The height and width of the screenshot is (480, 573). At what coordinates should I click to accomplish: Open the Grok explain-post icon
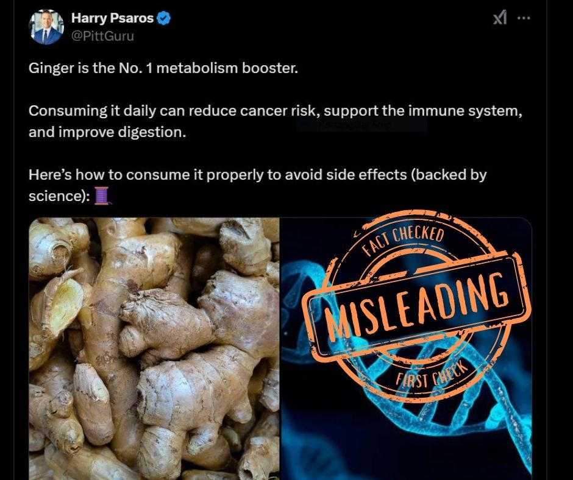[x=500, y=18]
